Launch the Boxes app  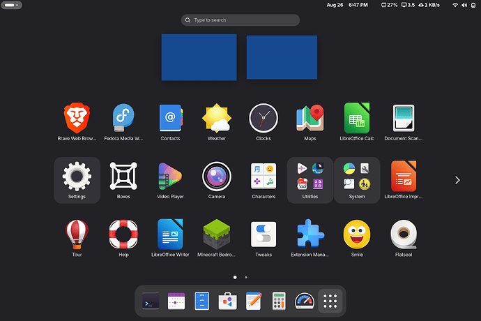123,180
